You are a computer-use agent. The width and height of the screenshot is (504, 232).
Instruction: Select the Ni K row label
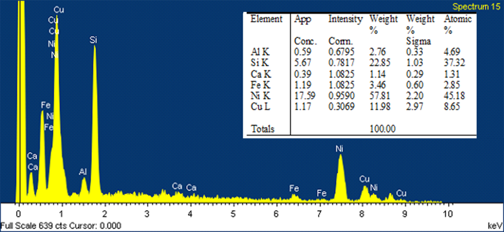click(x=260, y=96)
